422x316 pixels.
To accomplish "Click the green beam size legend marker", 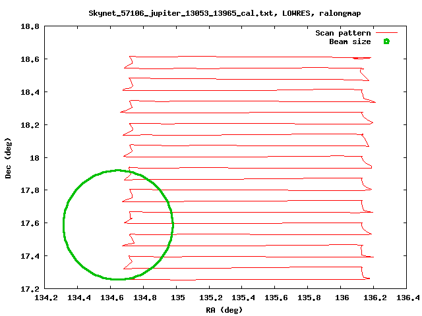I will click(x=386, y=41).
